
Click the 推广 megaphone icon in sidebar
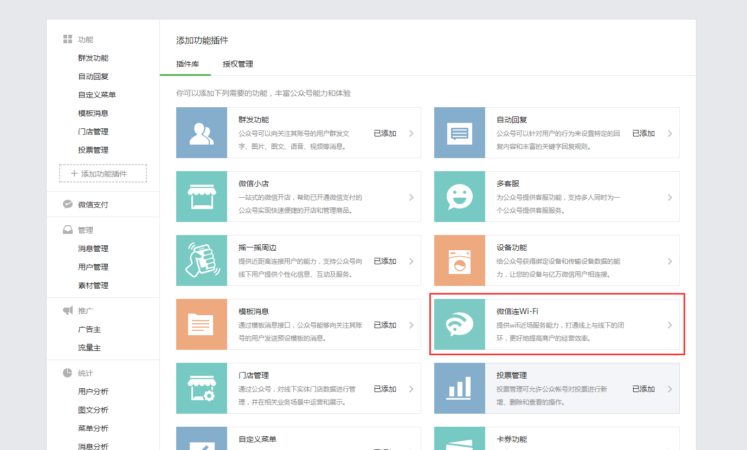point(68,310)
